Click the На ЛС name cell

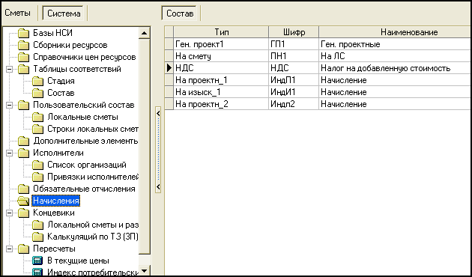(396, 56)
